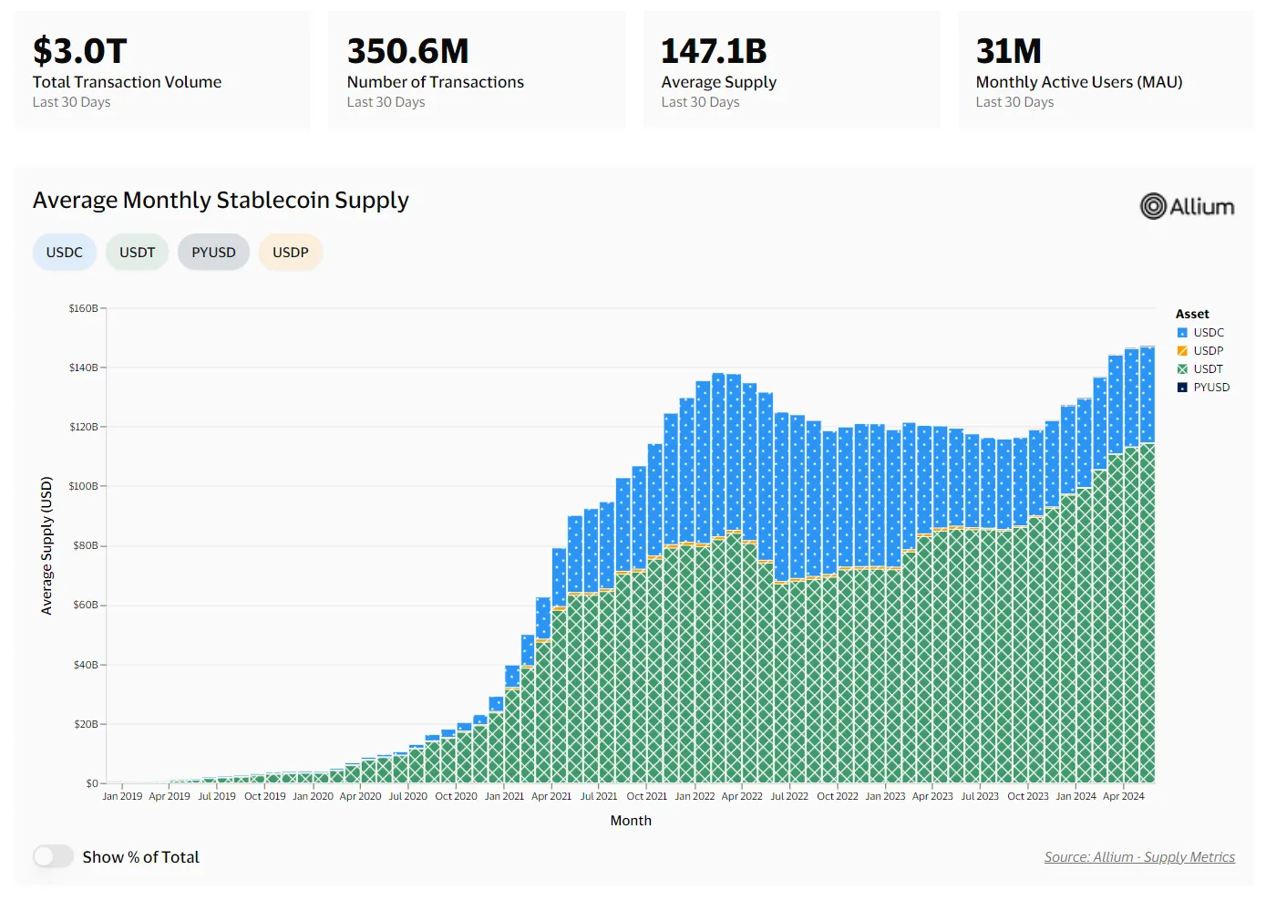This screenshot has height=901, width=1266.
Task: Click the Apr 2024 x-axis label
Action: 1123,796
